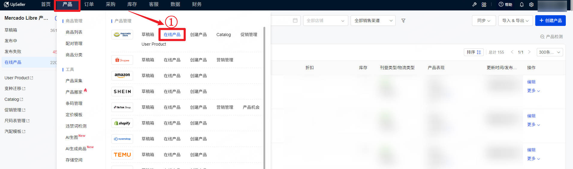Click the calendar icon in date field
573x169 pixels.
click(x=295, y=20)
